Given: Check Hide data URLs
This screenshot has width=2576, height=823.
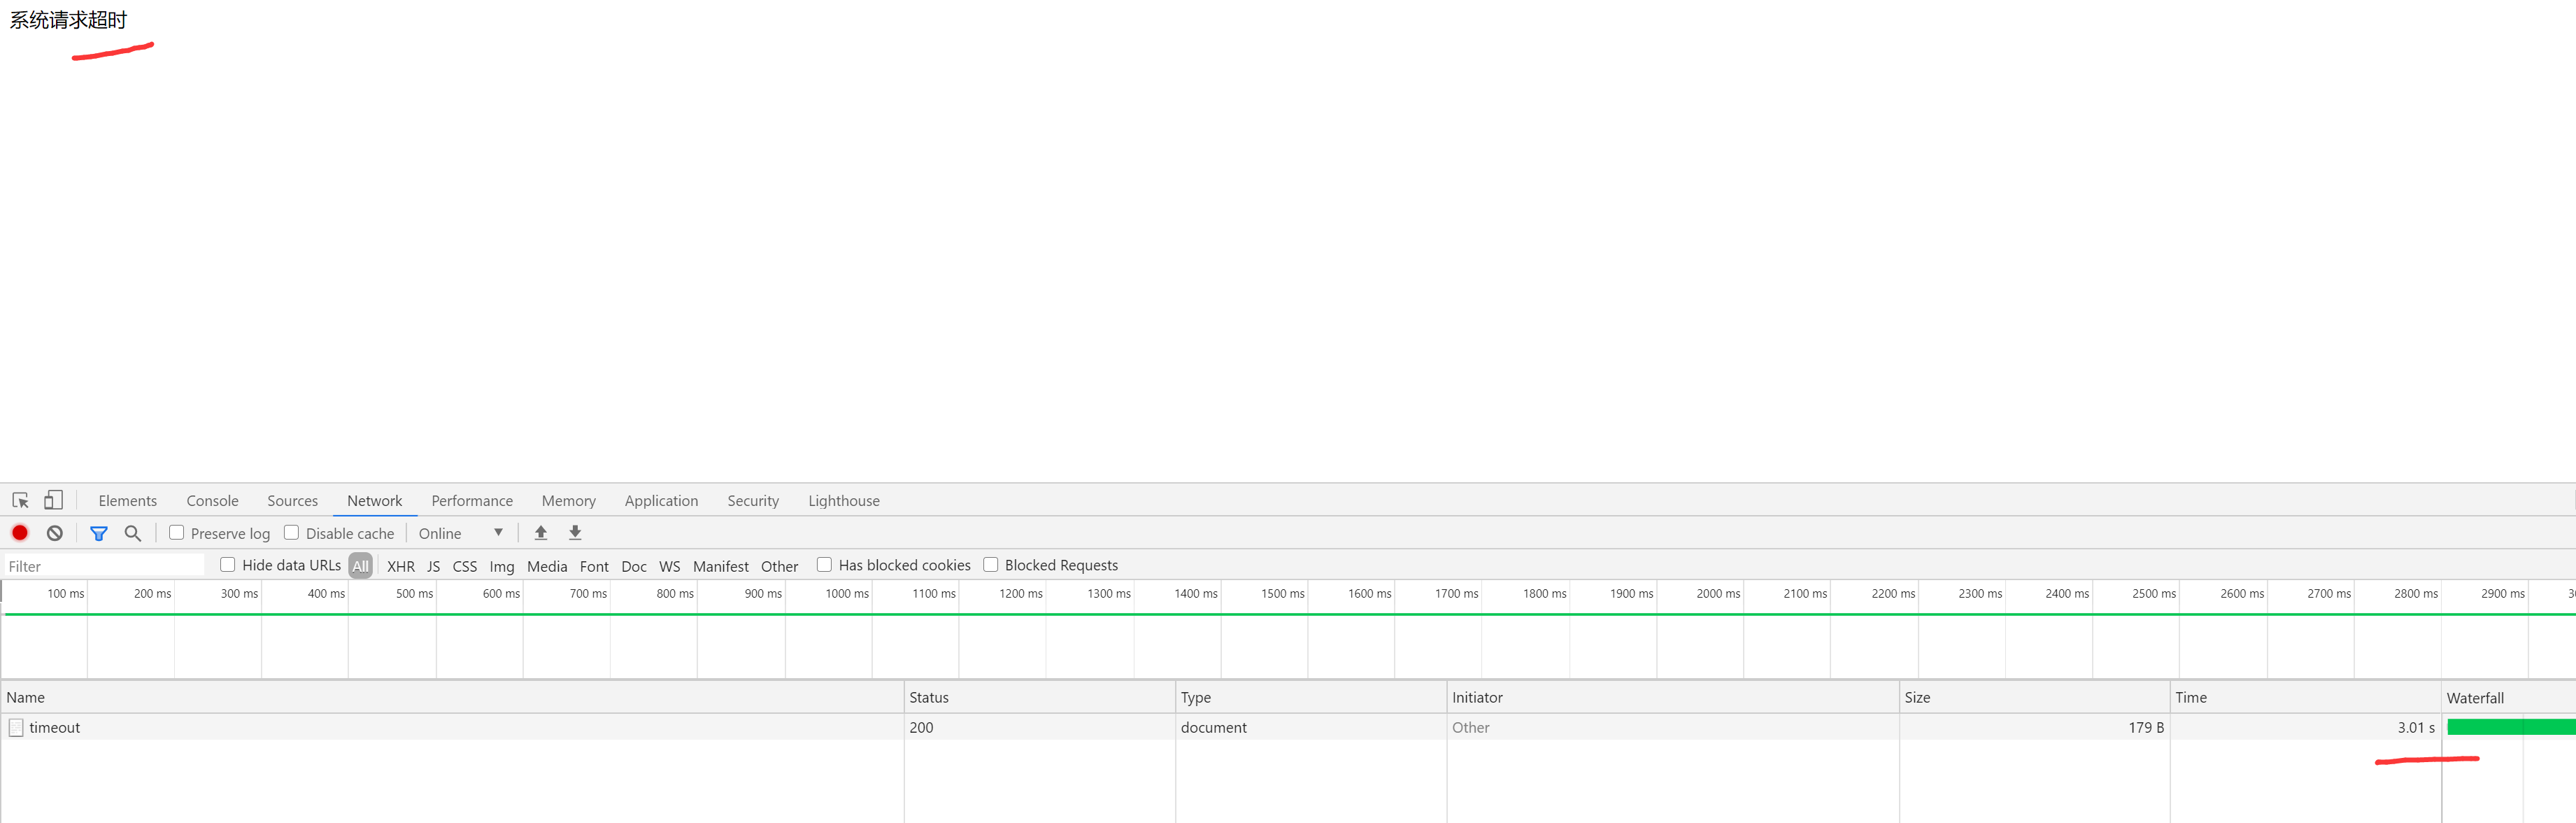Looking at the screenshot, I should pos(228,565).
